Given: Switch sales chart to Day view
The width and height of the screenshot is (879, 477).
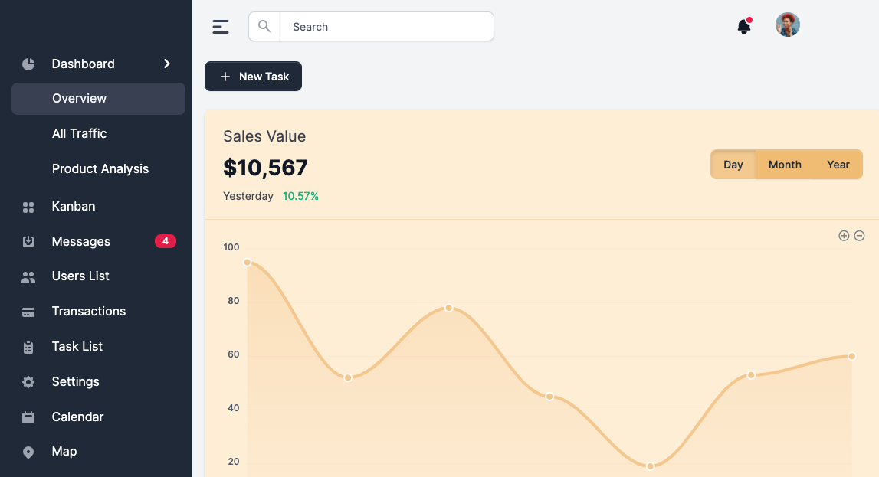Looking at the screenshot, I should click(733, 165).
